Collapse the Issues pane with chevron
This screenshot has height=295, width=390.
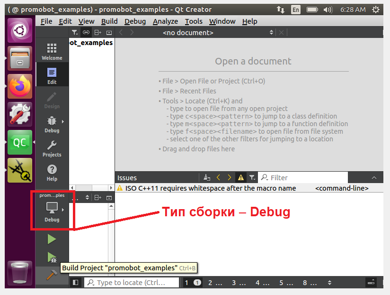coord(374,178)
